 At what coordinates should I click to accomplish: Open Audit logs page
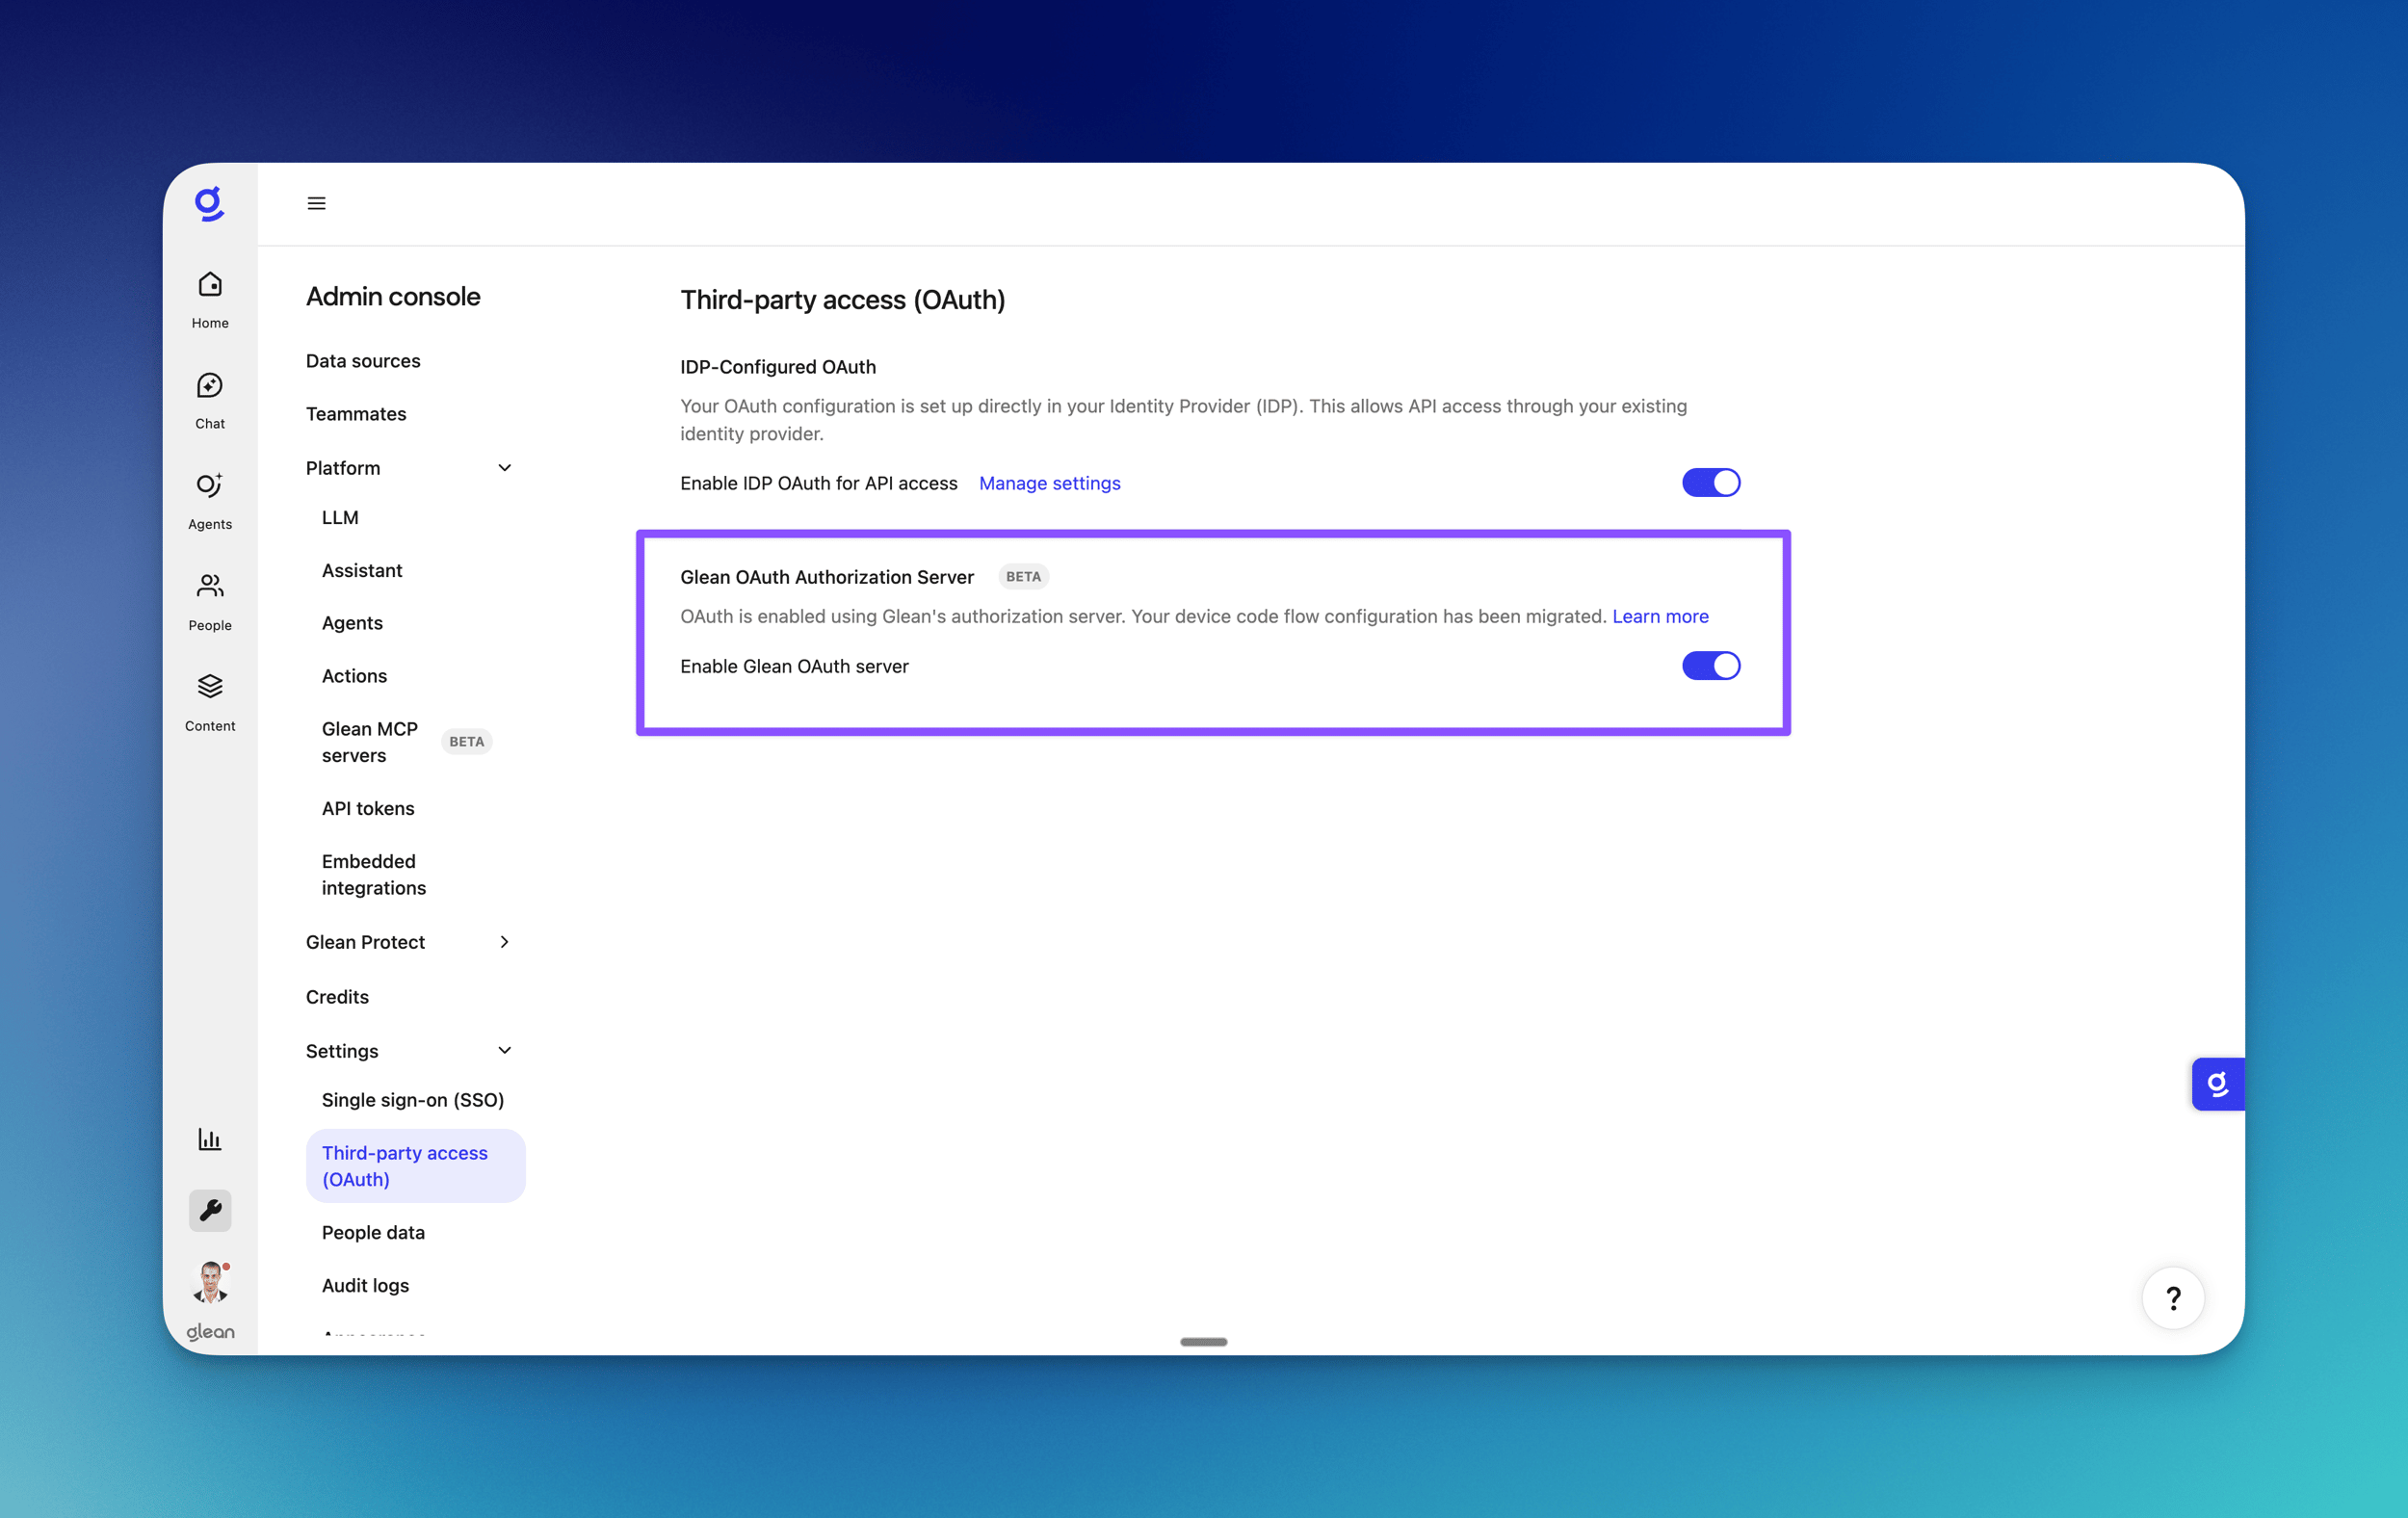(365, 1286)
